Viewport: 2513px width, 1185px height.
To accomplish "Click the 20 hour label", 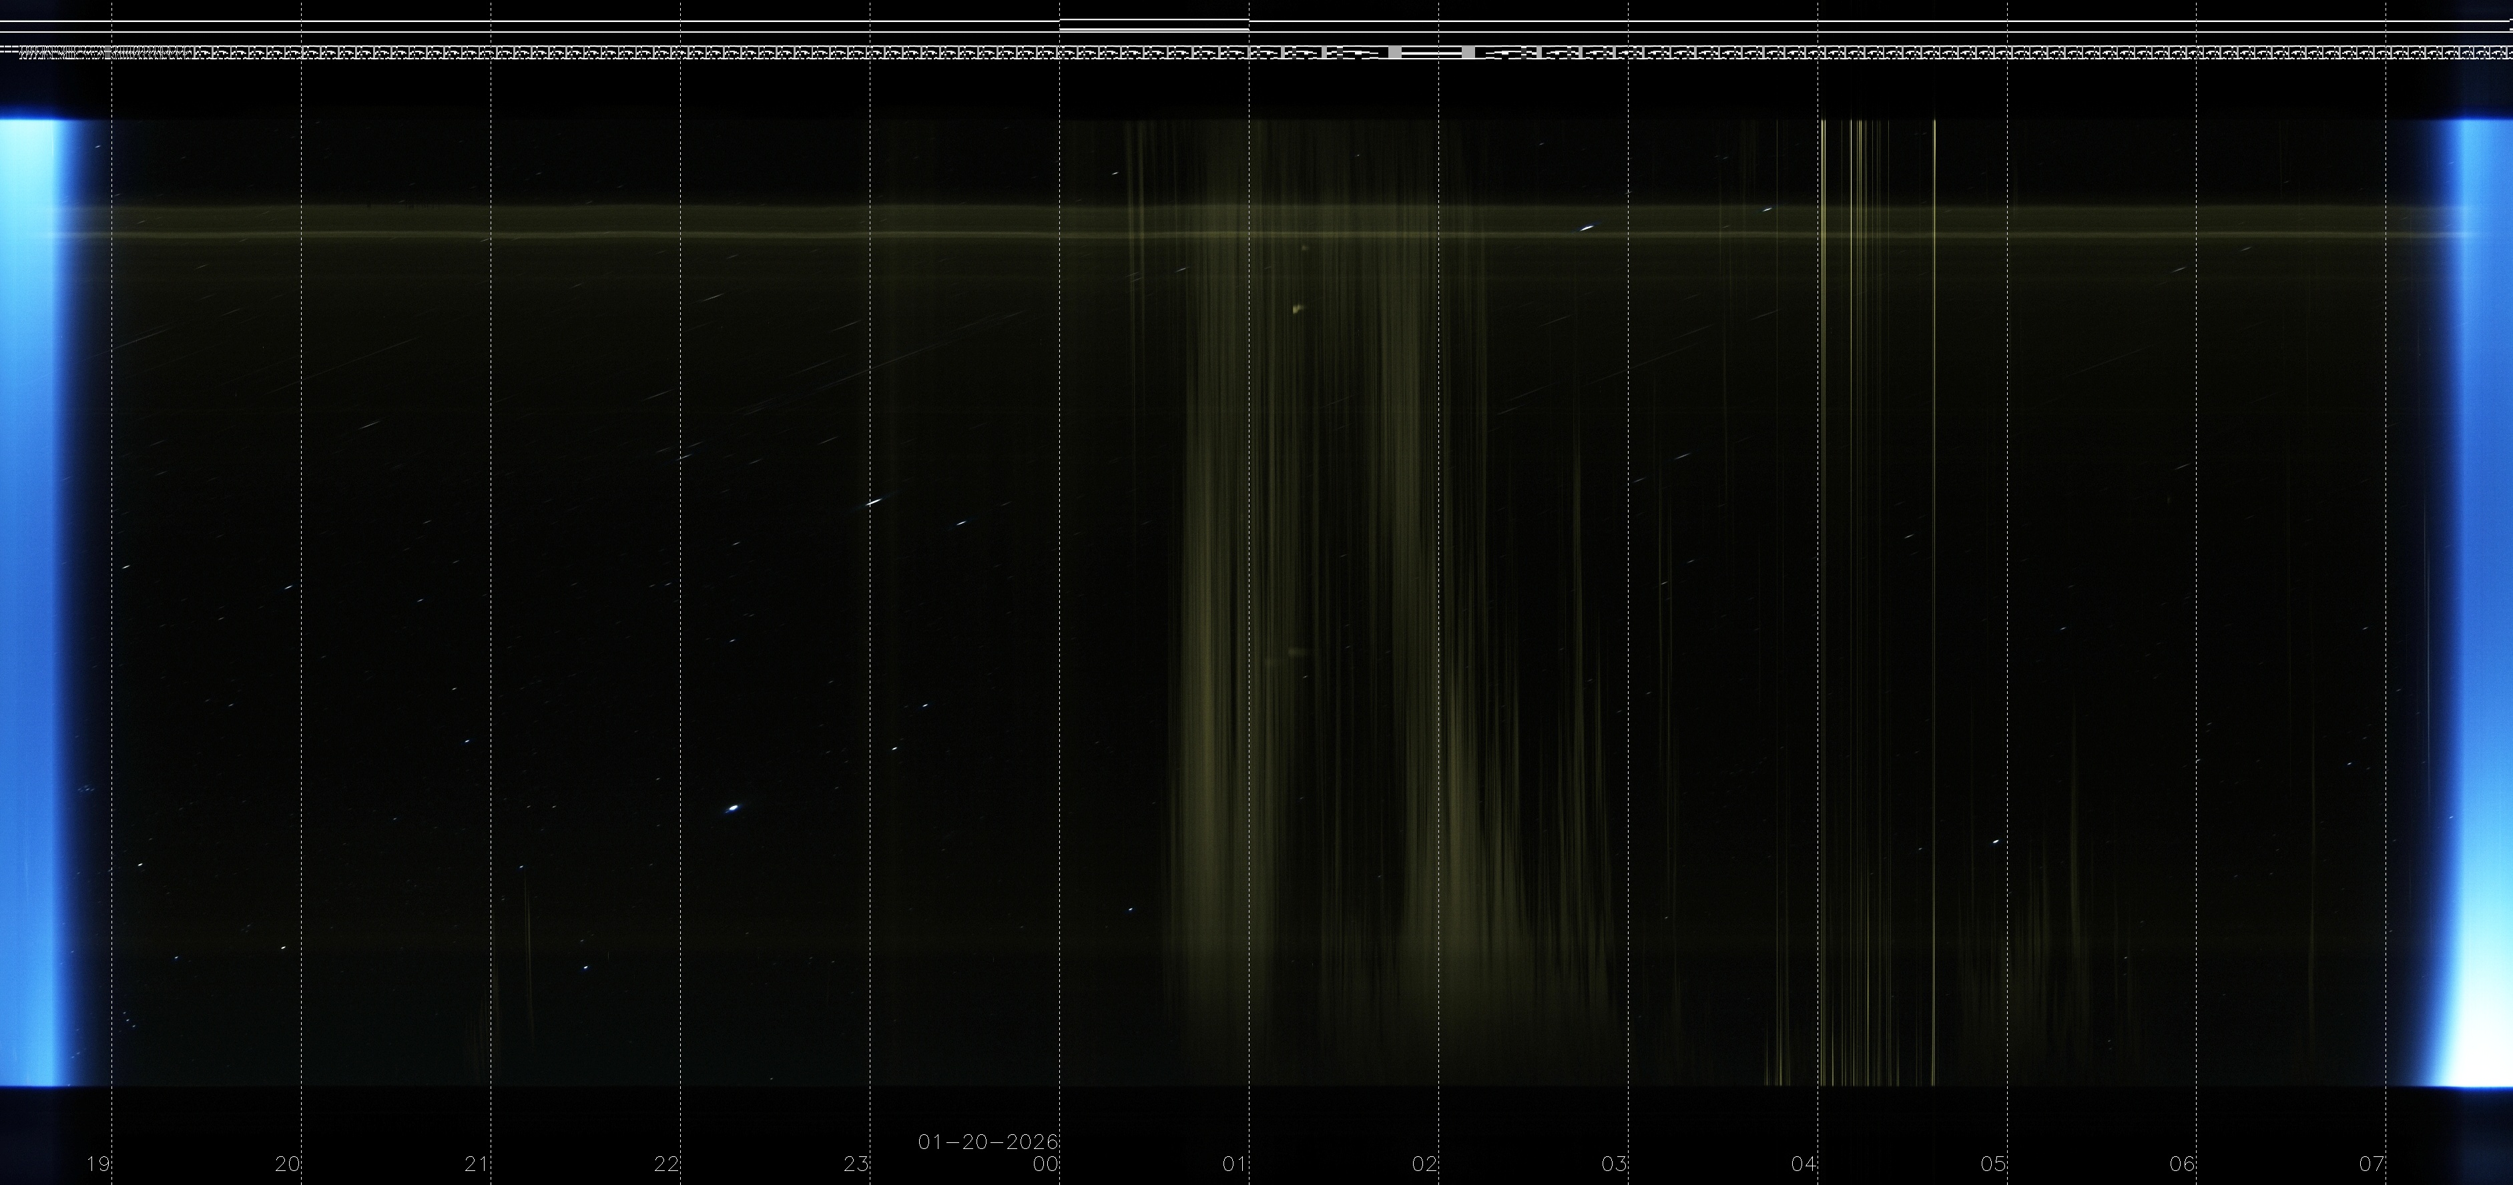I will (x=287, y=1164).
